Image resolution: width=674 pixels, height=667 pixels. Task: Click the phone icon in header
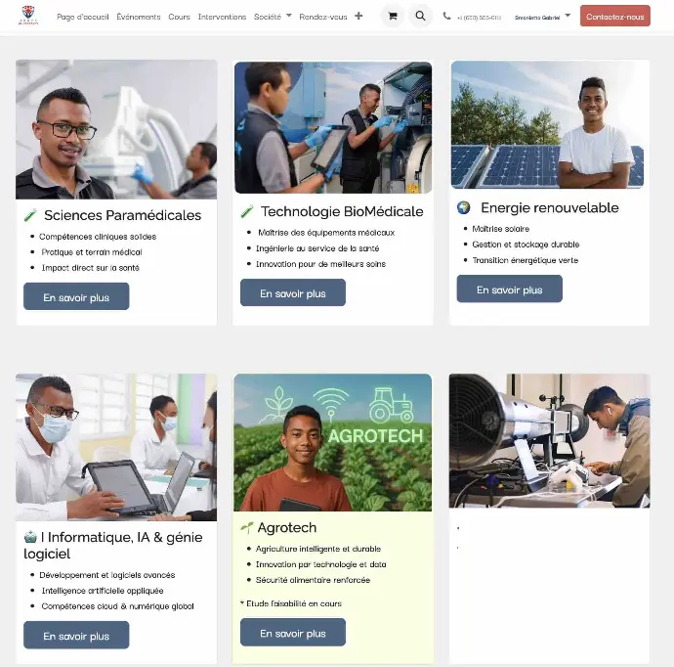tap(447, 17)
